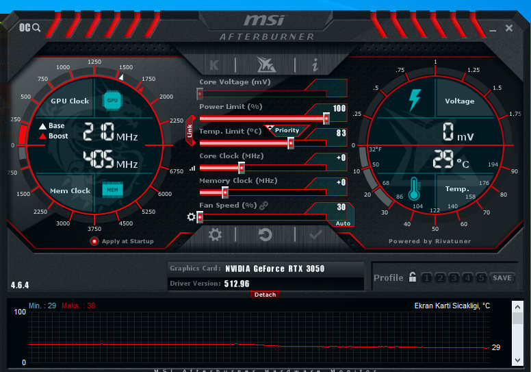This screenshot has height=372, width=531.
Task: Click the Maks. : 38 graph value
Action: click(x=79, y=306)
